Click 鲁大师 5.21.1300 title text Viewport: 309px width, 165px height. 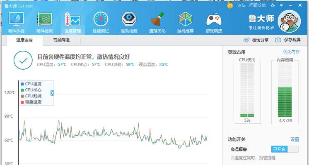pos(19,6)
